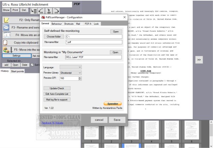Click the Update-Check button
The width and height of the screenshot is (213, 148).
[57, 88]
